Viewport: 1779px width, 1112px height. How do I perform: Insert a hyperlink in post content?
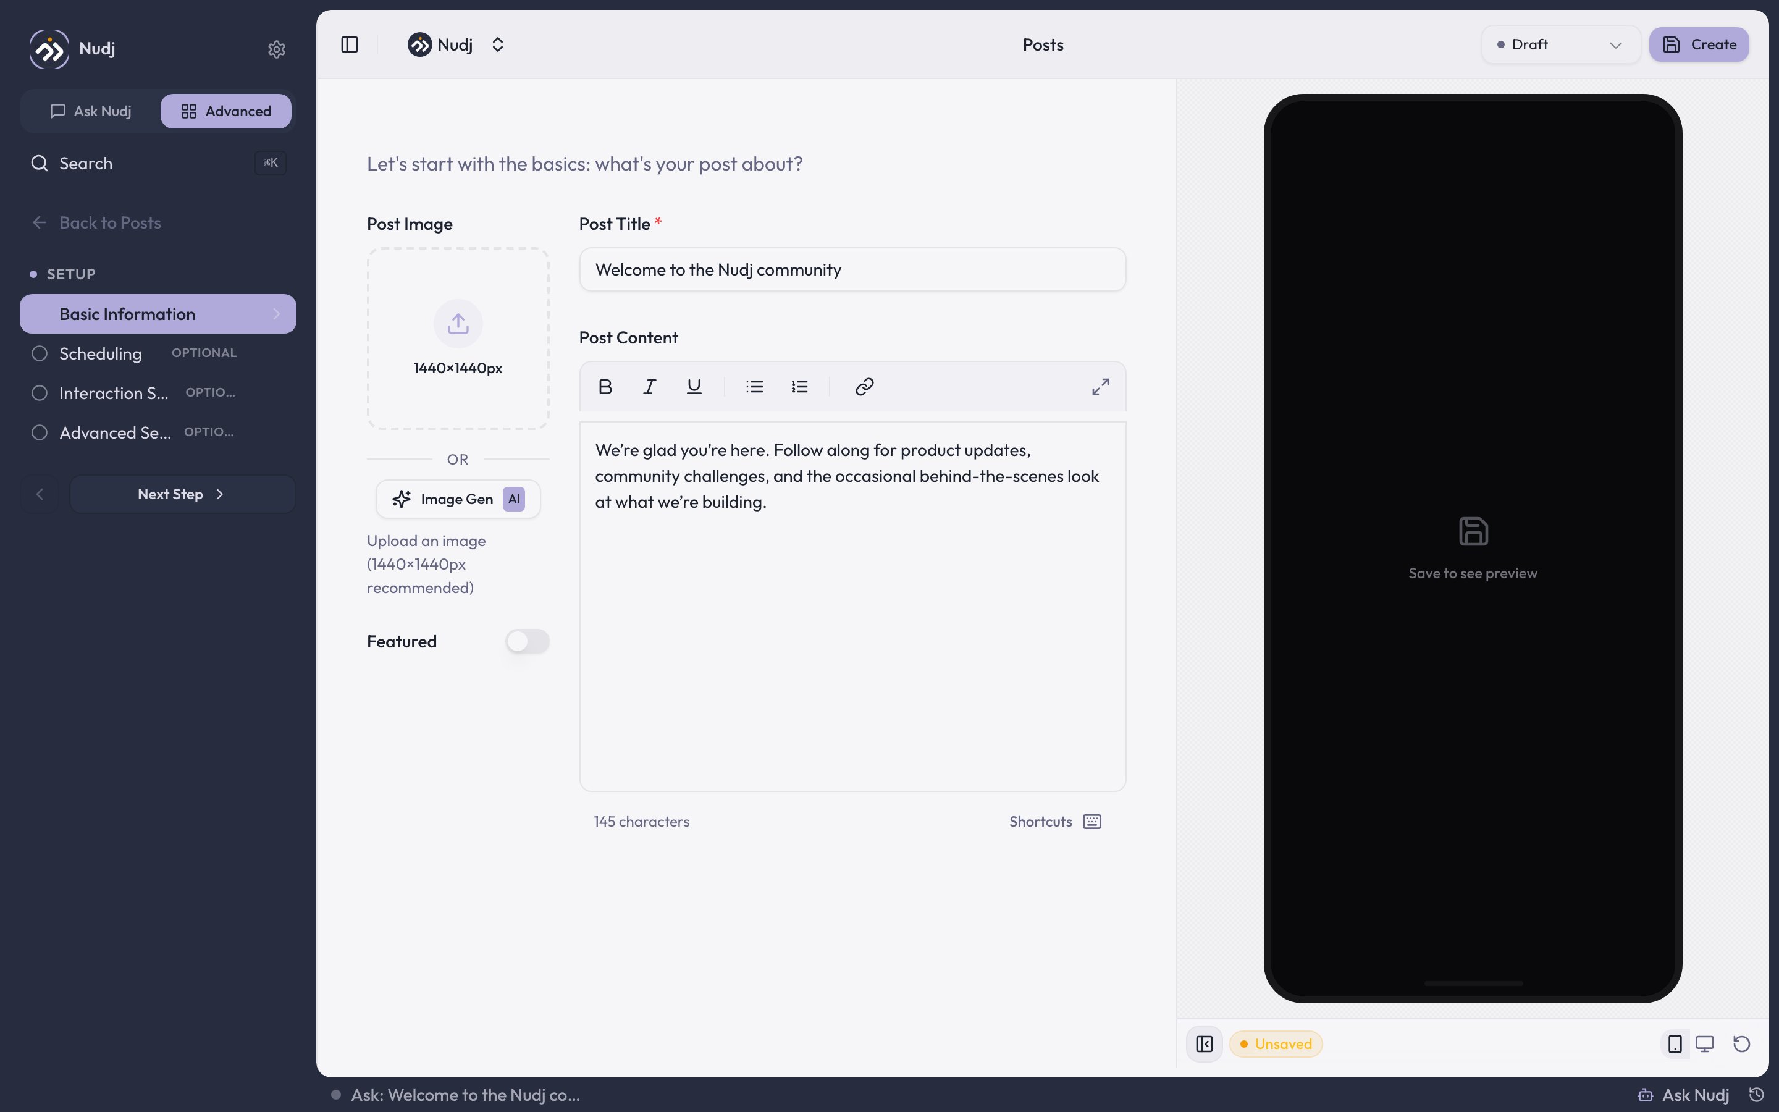coord(865,387)
